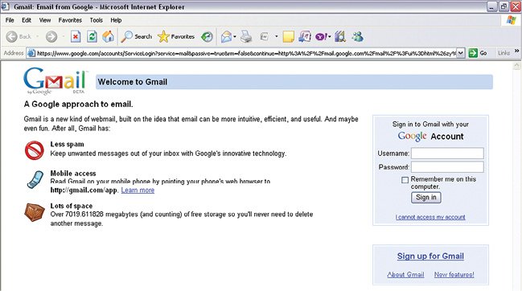Click the Sign in button
Screen dimensions: 522x291
click(x=425, y=197)
